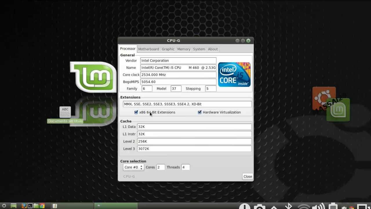The width and height of the screenshot is (371, 209).
Task: Open the Mint menu gear icon in the panel
Action: click(x=4, y=206)
